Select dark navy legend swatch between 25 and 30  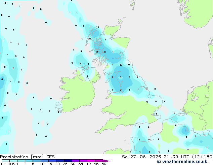coord(68,161)
